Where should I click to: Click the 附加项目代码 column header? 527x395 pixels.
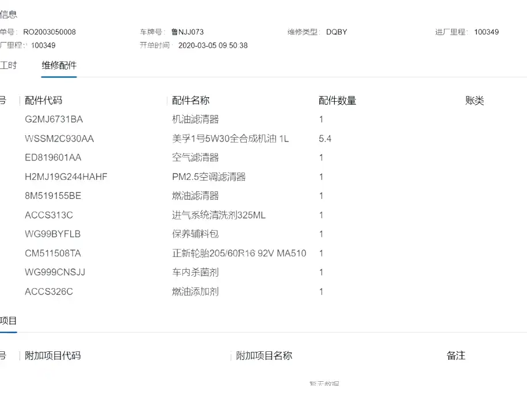click(x=53, y=355)
